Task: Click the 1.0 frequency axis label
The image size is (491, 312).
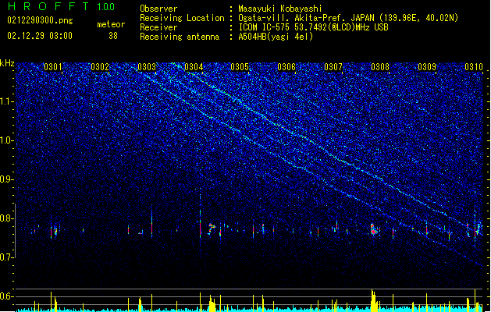Action: [7, 140]
